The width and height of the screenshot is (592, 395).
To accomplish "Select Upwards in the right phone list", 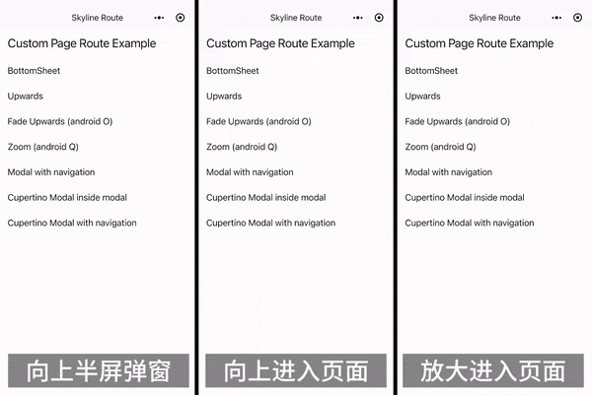I will click(x=422, y=97).
